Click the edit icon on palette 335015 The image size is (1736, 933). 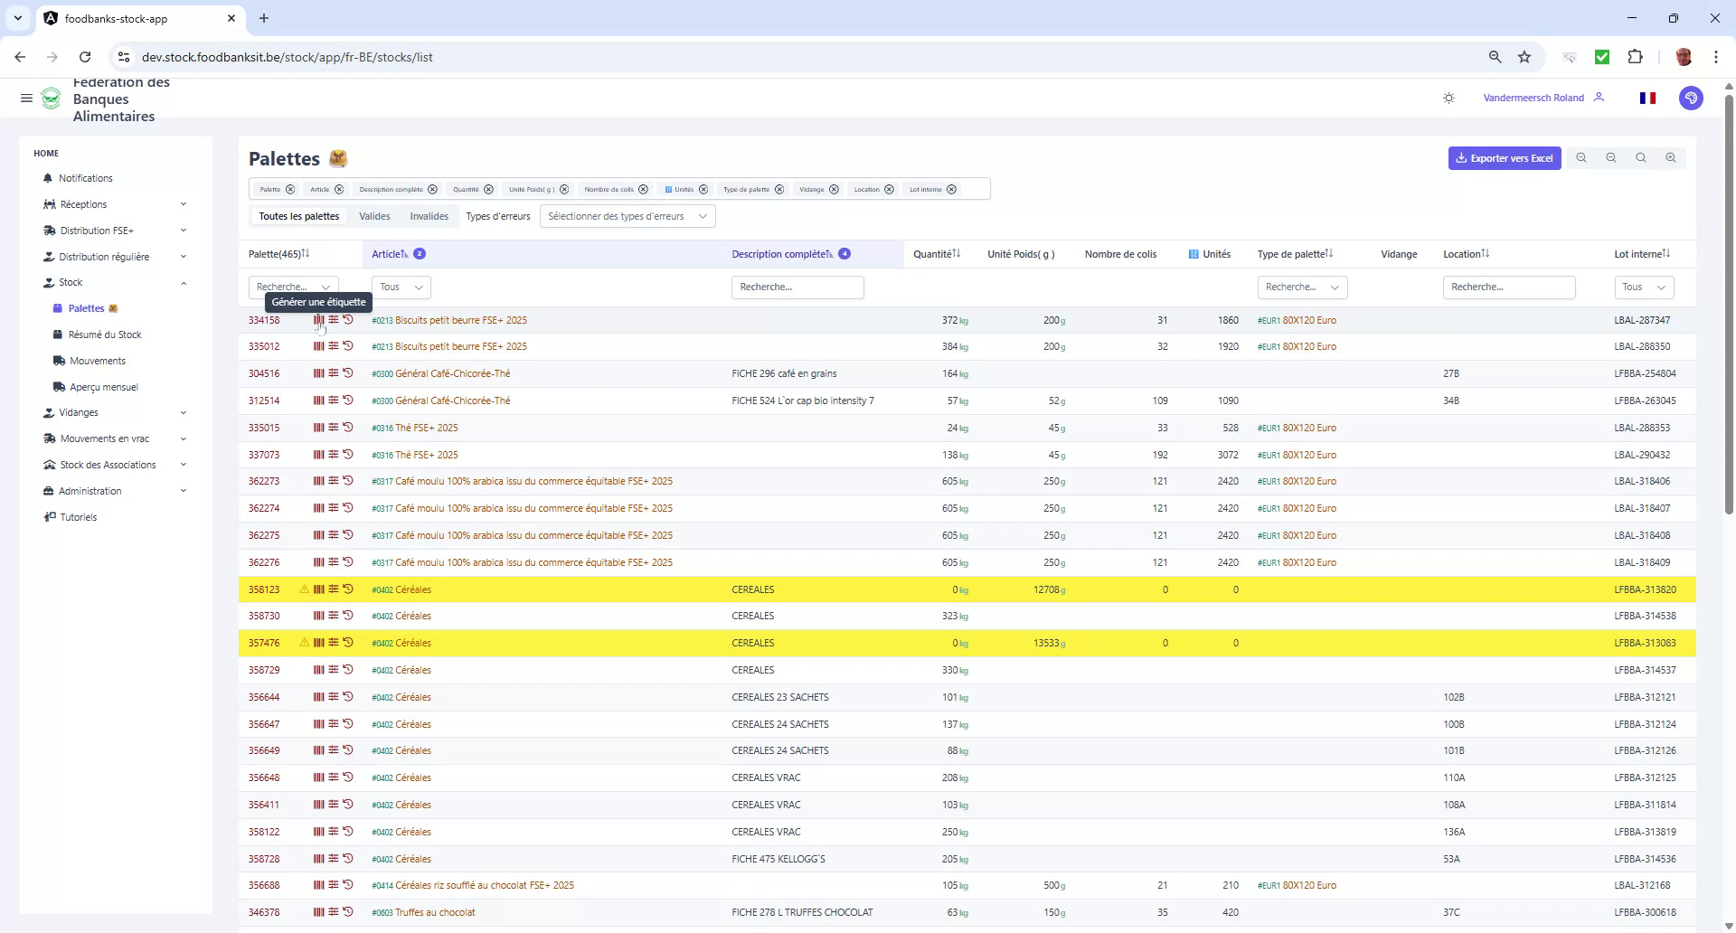coord(334,428)
